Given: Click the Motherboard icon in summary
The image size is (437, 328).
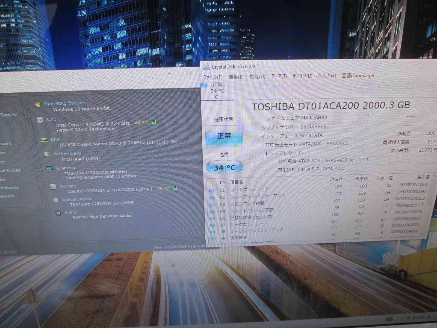Looking at the screenshot, I should pos(47,154).
